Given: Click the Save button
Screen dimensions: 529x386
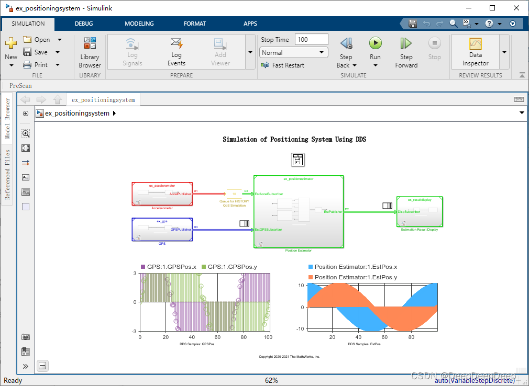Looking at the screenshot, I should pos(36,52).
